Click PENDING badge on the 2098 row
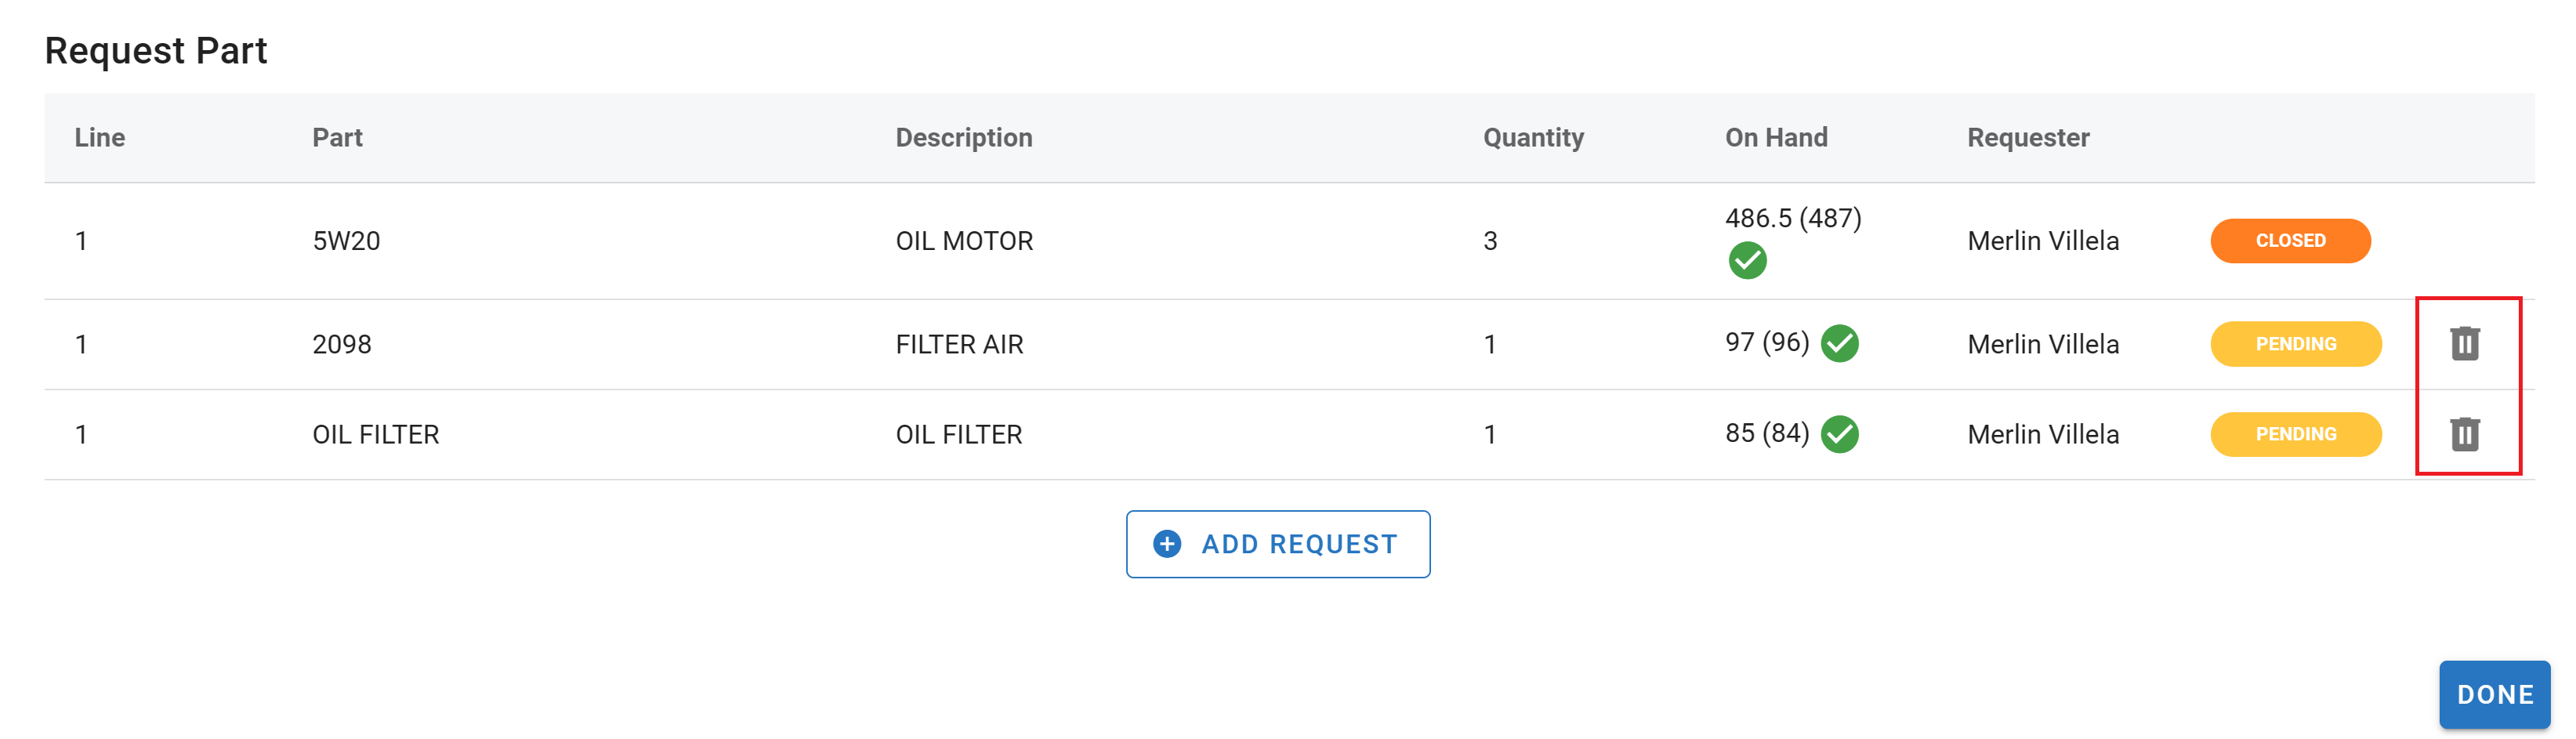 tap(2295, 344)
